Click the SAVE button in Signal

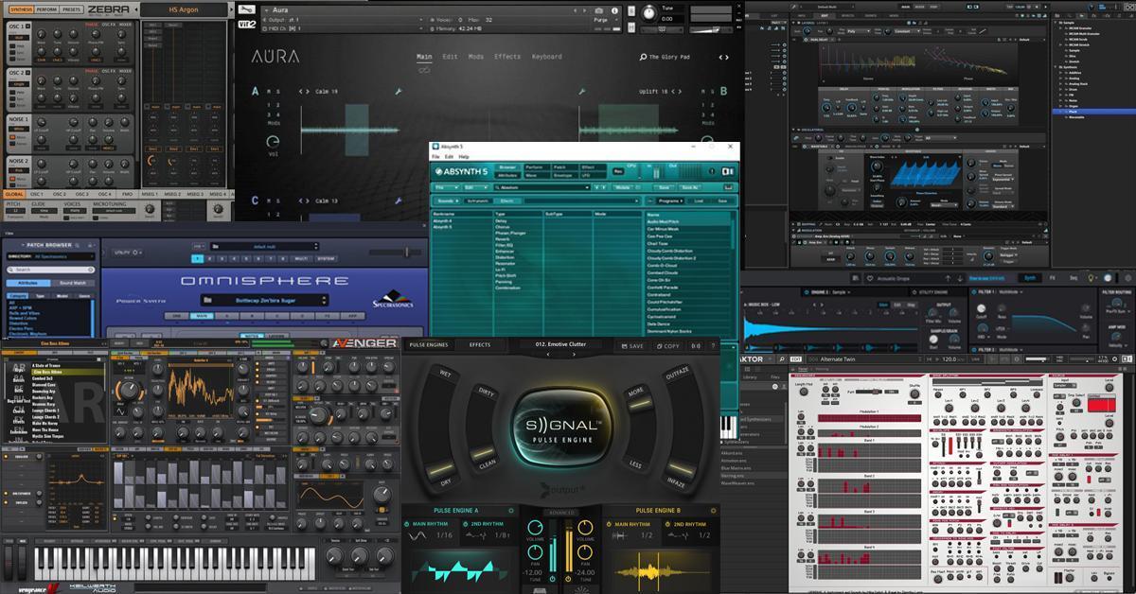(x=631, y=346)
